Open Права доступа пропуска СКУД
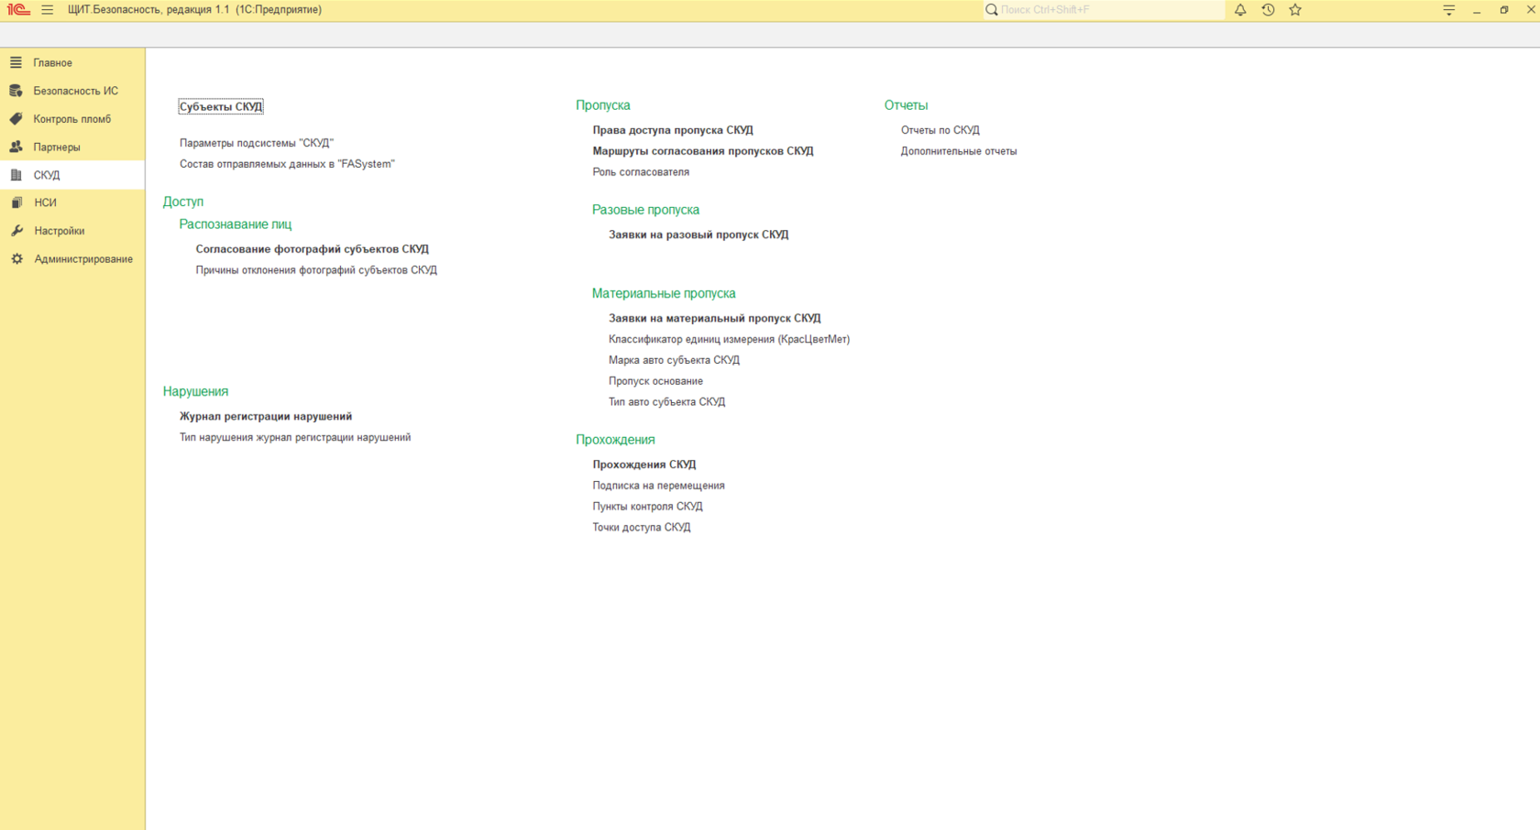Image resolution: width=1540 pixels, height=830 pixels. pyautogui.click(x=673, y=130)
